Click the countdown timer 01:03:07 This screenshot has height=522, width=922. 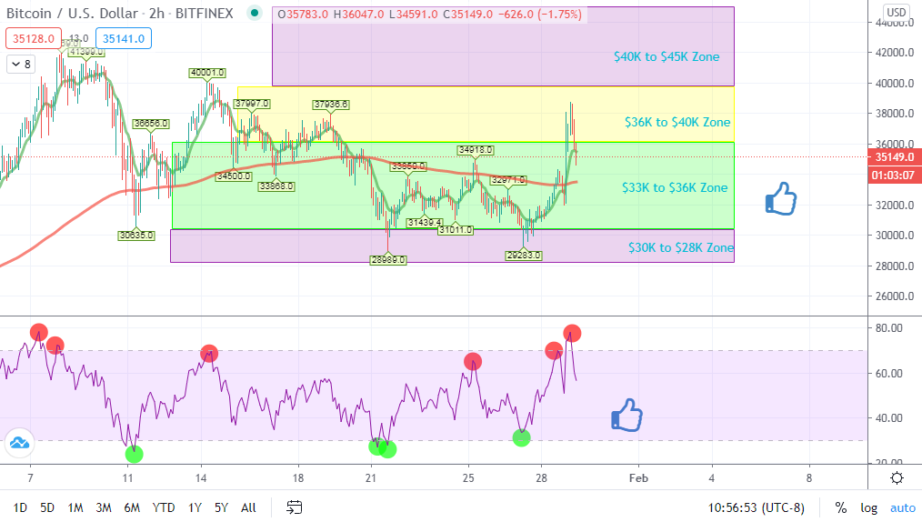tap(895, 176)
